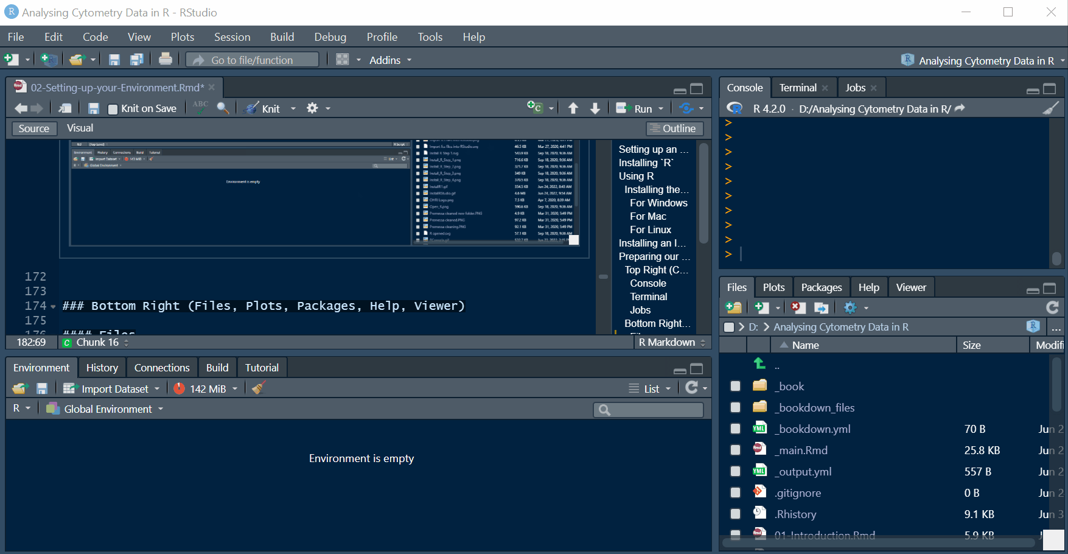Save current document from main toolbar
Screen dimensions: 1068x554
click(x=114, y=60)
